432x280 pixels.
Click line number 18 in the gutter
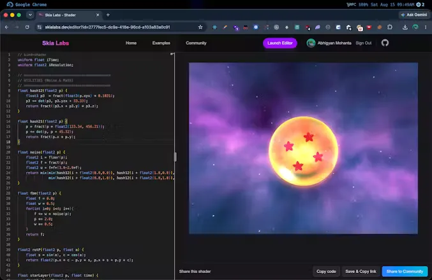point(8,142)
